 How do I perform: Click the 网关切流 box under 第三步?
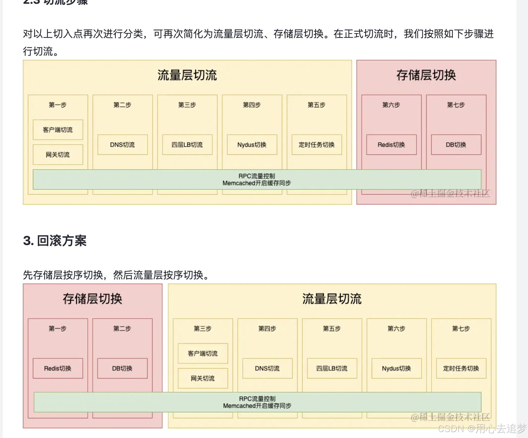pos(203,378)
